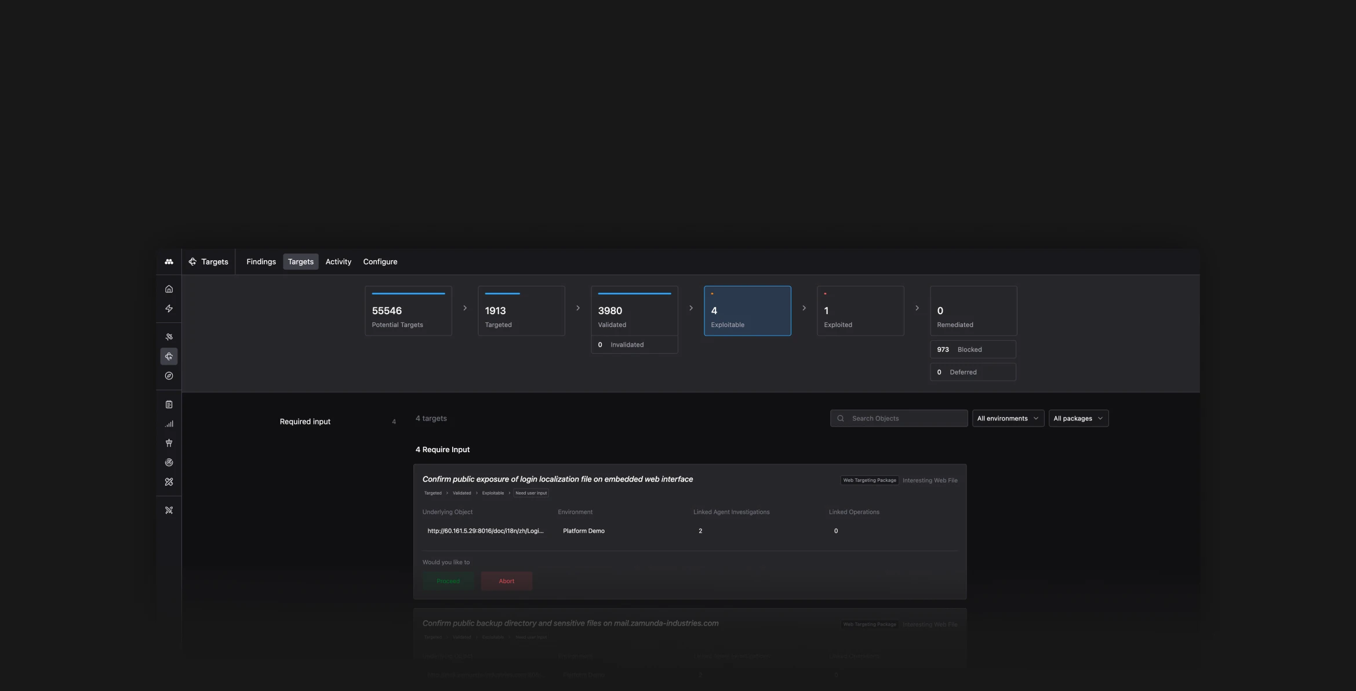The height and width of the screenshot is (691, 1356).
Task: Click the magnifier icon in Search Objects
Action: click(x=840, y=419)
